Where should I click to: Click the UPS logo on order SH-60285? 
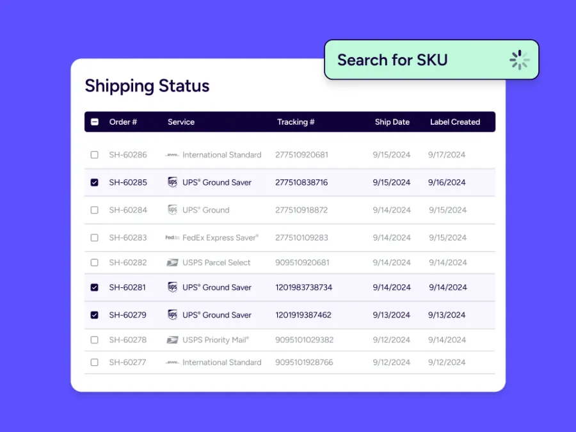tap(172, 182)
